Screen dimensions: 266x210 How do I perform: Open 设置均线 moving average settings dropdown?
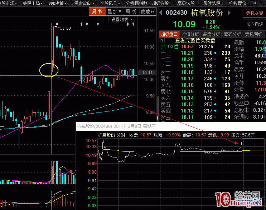coord(121,20)
